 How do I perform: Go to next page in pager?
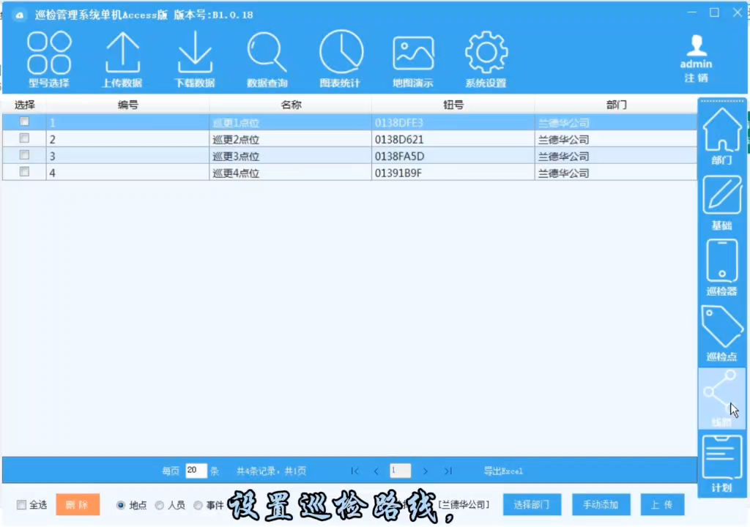pos(426,471)
